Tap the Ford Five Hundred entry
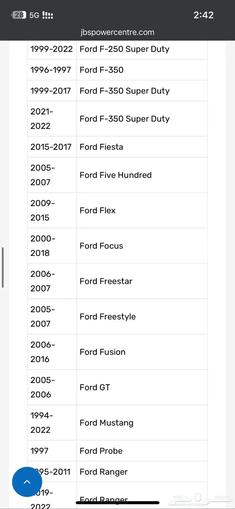The height and width of the screenshot is (509, 235). tap(115, 175)
